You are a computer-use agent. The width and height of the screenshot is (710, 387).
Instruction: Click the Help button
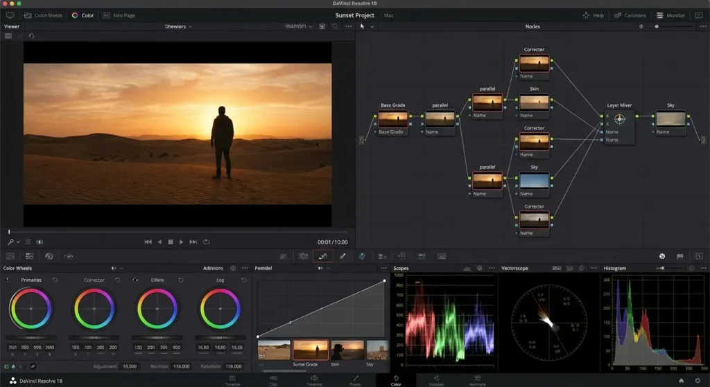point(594,15)
